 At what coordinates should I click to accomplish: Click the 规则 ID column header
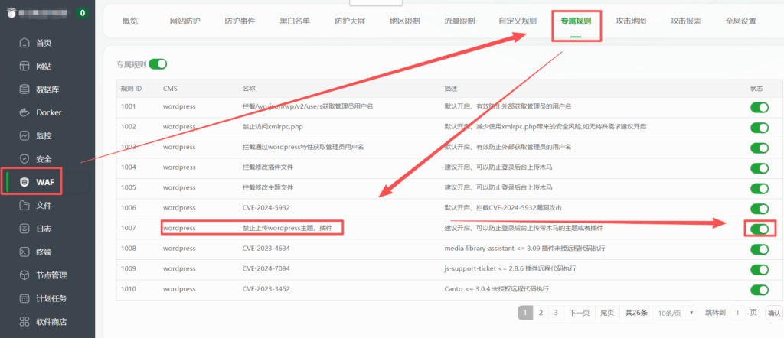click(x=132, y=89)
